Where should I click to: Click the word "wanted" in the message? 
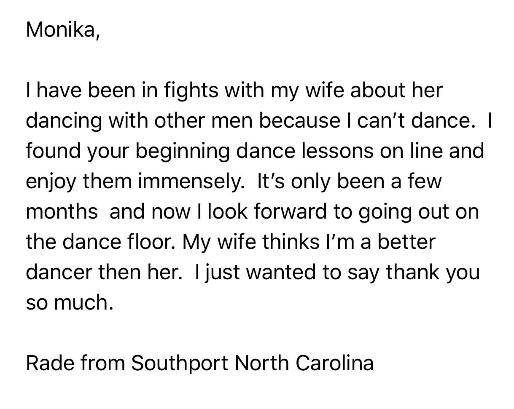tap(281, 272)
